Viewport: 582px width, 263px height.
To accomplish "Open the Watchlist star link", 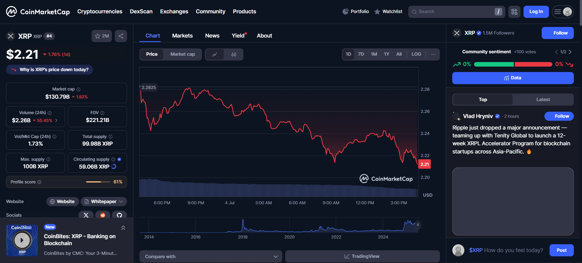I will pos(388,12).
